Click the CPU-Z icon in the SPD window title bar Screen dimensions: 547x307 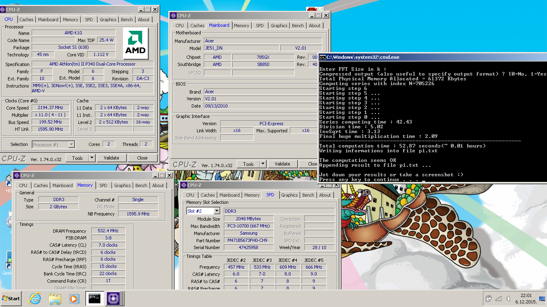184,185
